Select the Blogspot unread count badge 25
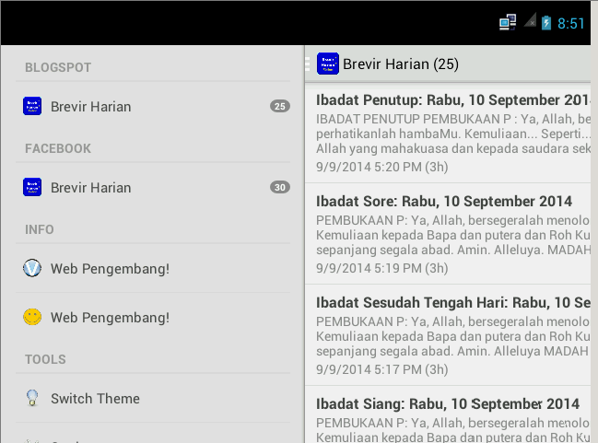 [280, 106]
